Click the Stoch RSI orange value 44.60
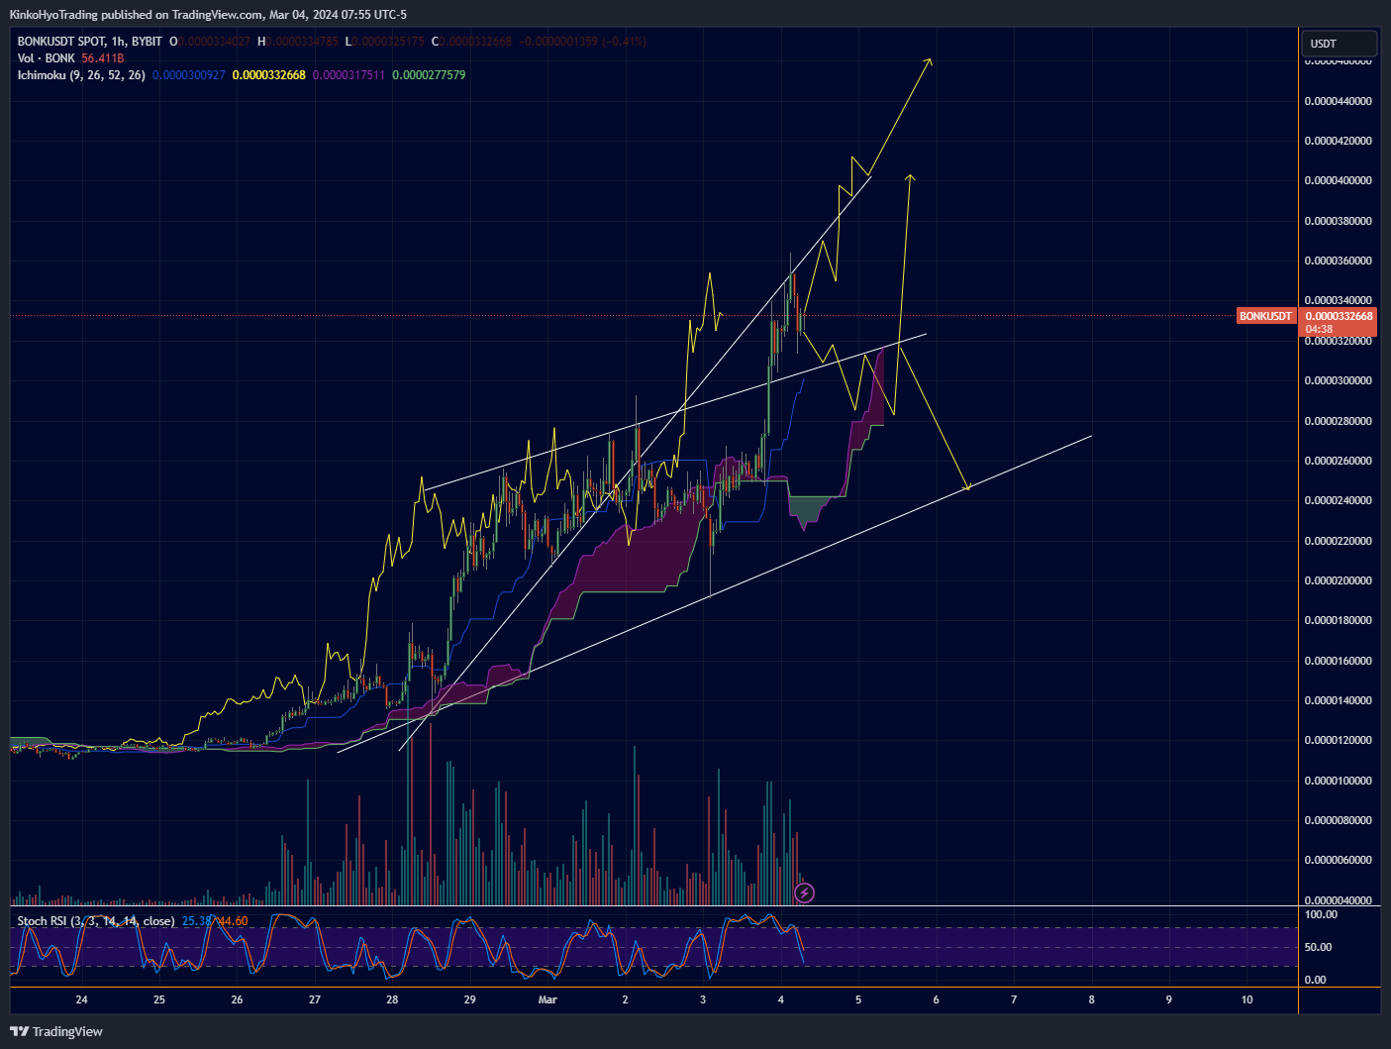The height and width of the screenshot is (1049, 1391). pyautogui.click(x=234, y=921)
